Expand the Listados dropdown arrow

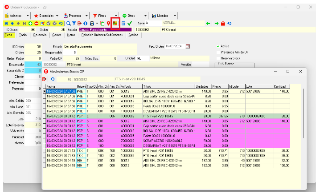(x=175, y=15)
